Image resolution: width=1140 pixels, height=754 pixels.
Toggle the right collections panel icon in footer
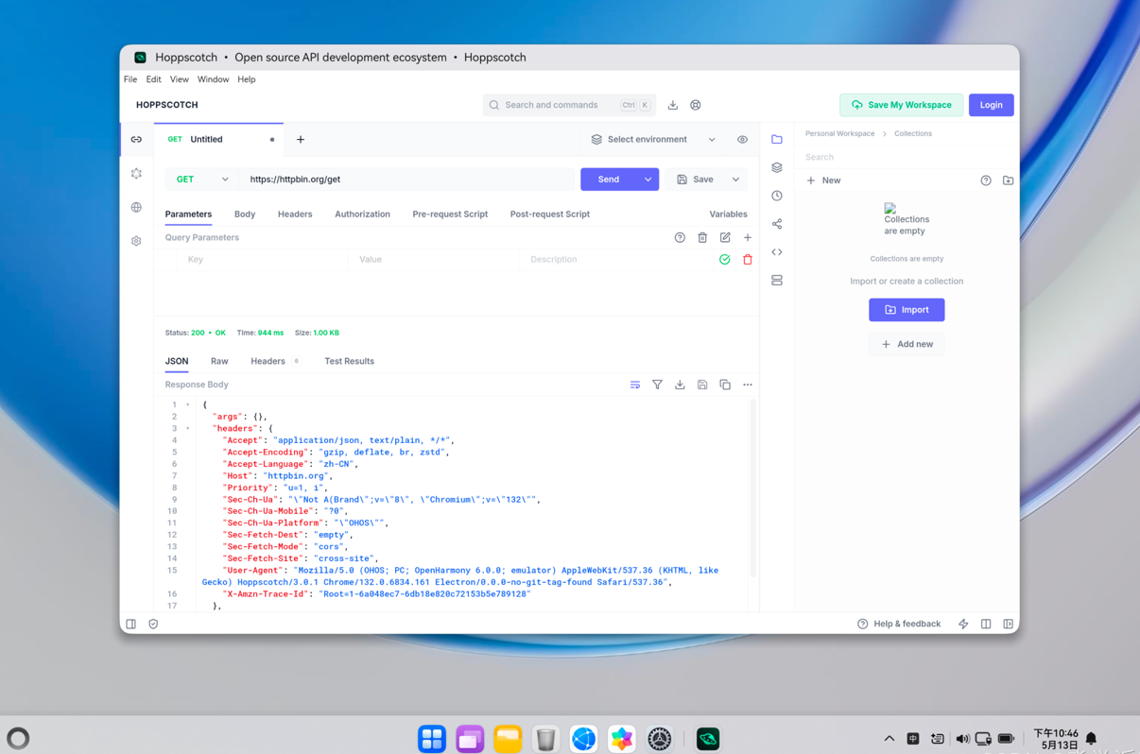point(1009,624)
